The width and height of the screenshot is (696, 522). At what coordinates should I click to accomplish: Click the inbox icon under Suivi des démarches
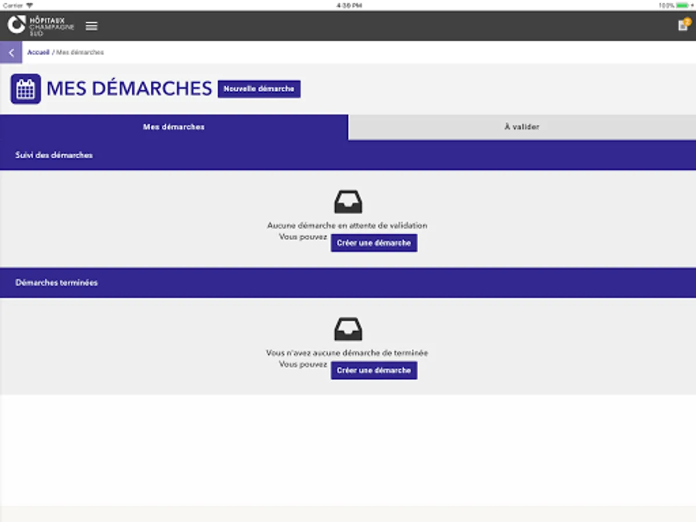(348, 201)
